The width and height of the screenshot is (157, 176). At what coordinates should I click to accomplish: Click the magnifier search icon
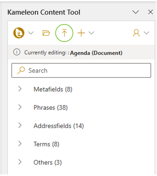click(21, 70)
